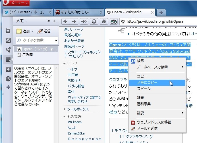Select the ごみ箱 trash folder

[25, 55]
